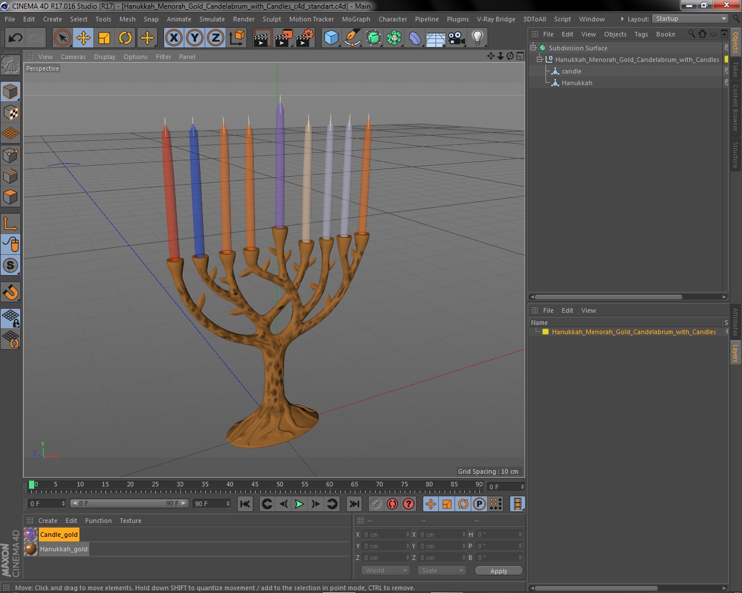The height and width of the screenshot is (593, 742).
Task: Click layer color swatch for Hanukkah_Menorah layer
Action: 545,332
